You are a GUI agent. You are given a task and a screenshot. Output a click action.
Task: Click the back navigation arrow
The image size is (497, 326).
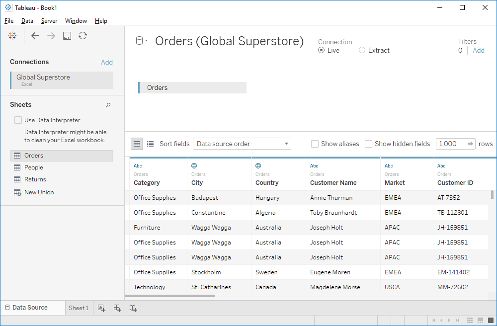tap(35, 35)
